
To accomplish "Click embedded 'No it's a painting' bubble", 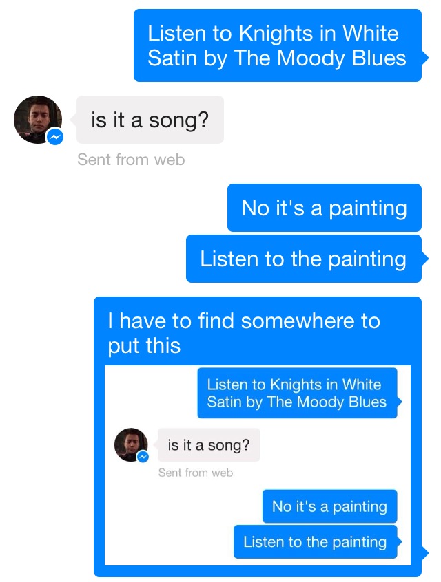I will coord(329,506).
